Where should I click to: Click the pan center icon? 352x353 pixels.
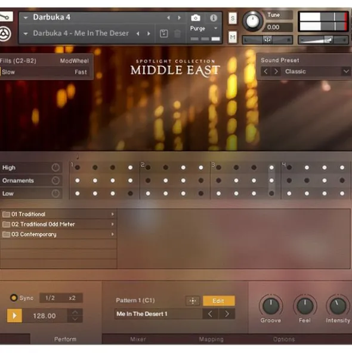coord(267,40)
